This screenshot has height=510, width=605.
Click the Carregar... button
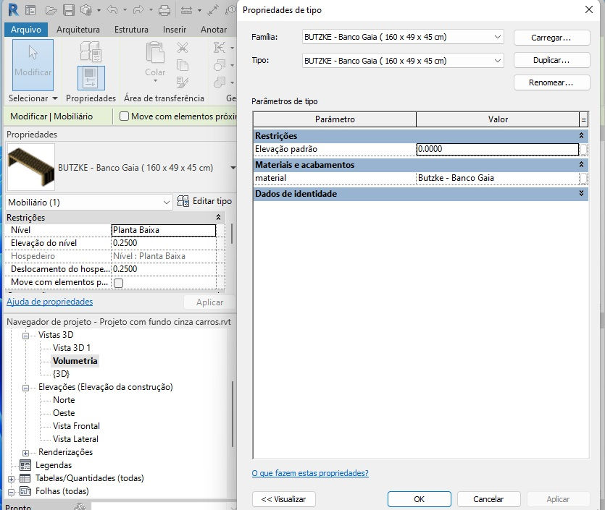point(551,38)
